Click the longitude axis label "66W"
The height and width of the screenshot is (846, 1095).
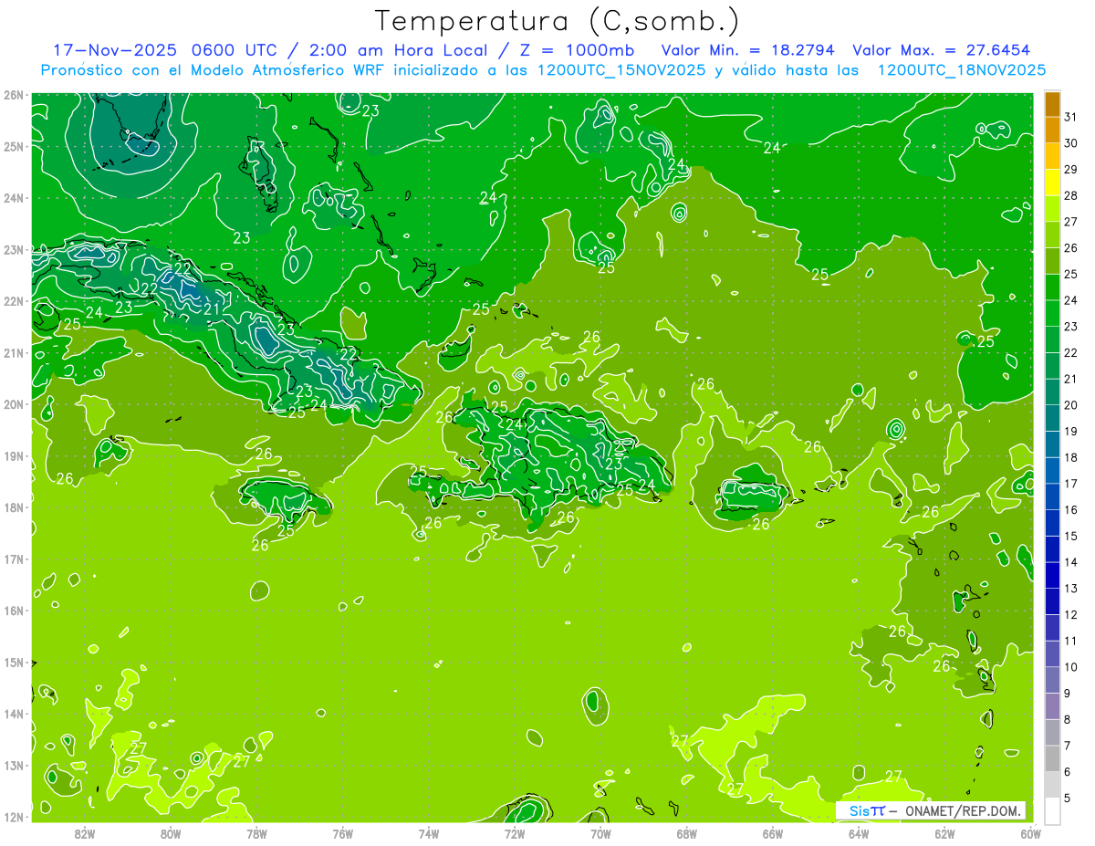point(772,833)
